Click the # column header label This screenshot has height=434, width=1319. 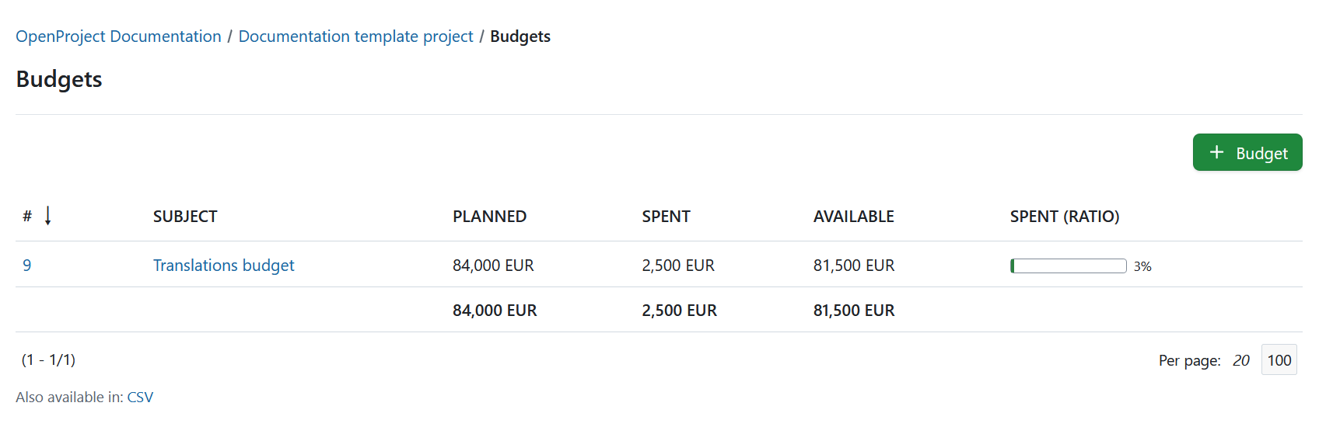pyautogui.click(x=27, y=217)
